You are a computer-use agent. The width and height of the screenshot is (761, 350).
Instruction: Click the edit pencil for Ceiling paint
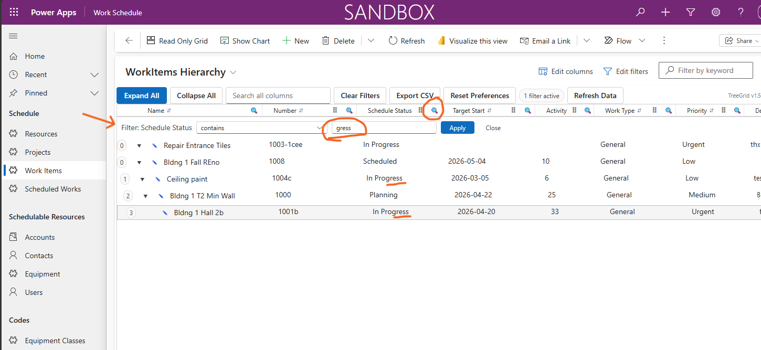click(157, 179)
